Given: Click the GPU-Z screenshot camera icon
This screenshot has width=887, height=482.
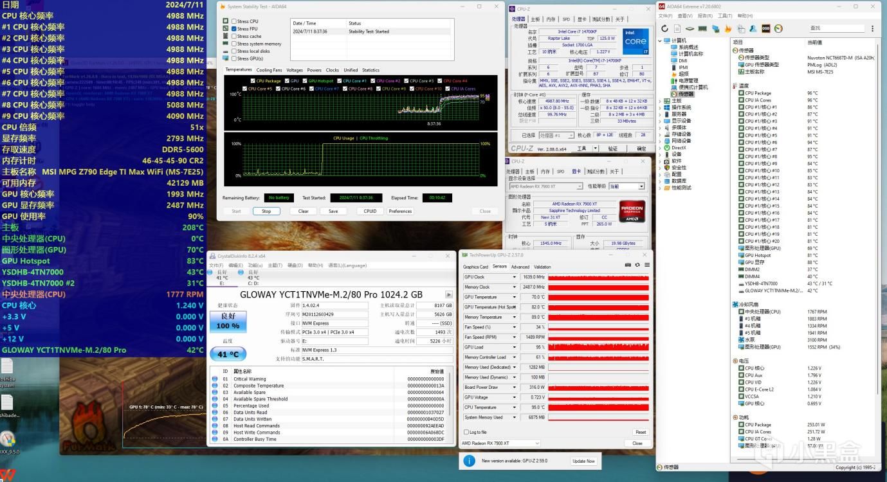Looking at the screenshot, I should pos(628,265).
